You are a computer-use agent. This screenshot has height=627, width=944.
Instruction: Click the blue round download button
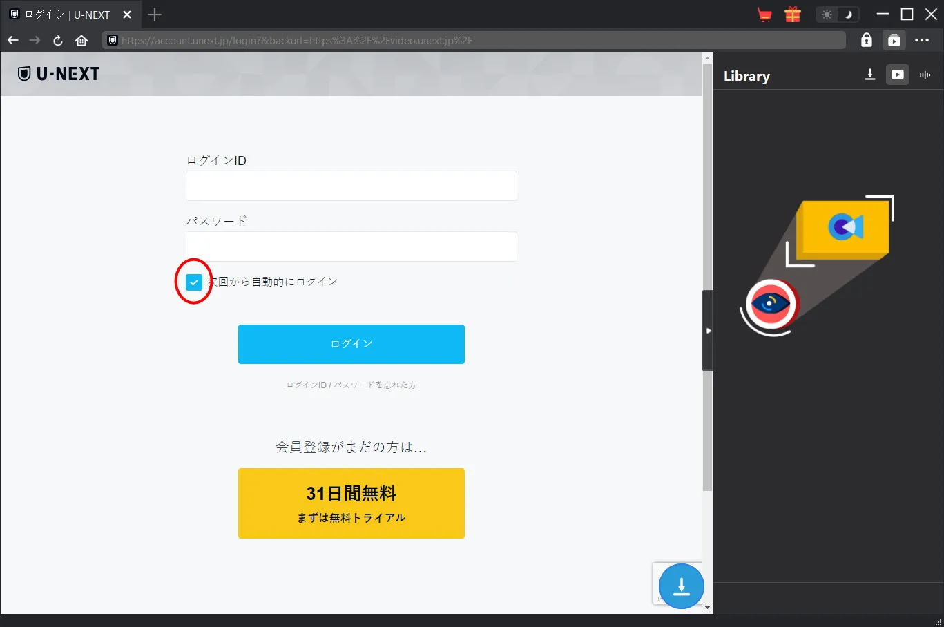[x=681, y=586]
